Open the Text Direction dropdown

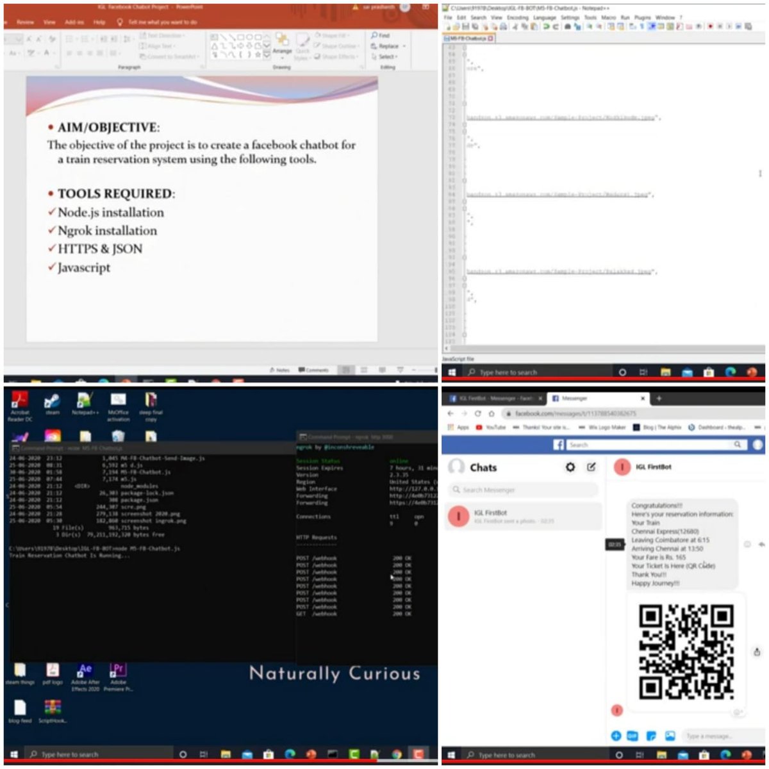163,36
